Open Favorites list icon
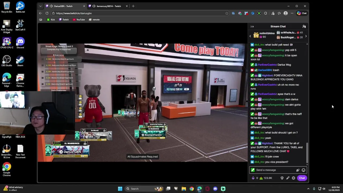 pos(279,13)
